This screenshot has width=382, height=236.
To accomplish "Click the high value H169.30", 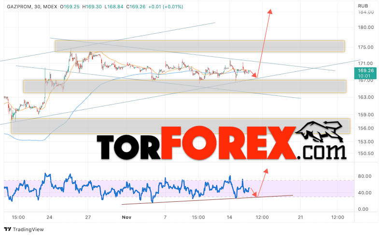I will 92,7.
